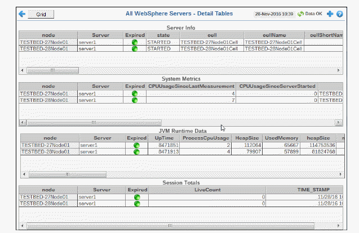
Task: Click Server Info horizontal scrollbar thumb
Action: tap(52, 70)
